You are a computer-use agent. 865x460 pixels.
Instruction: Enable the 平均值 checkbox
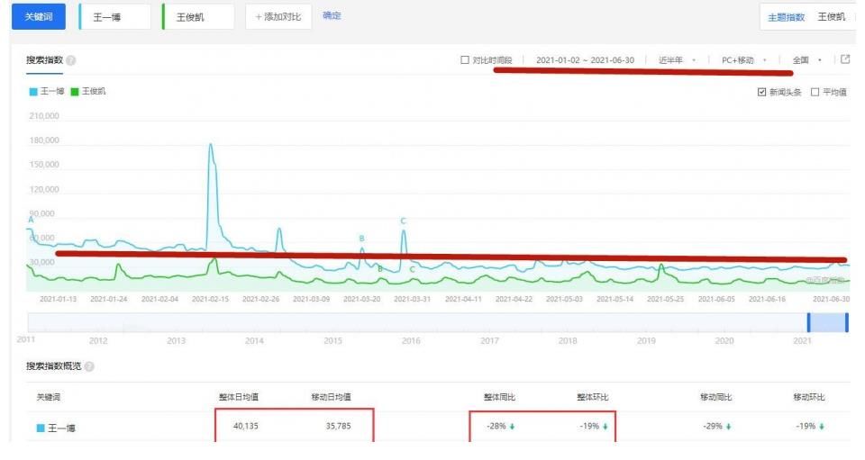[815, 92]
